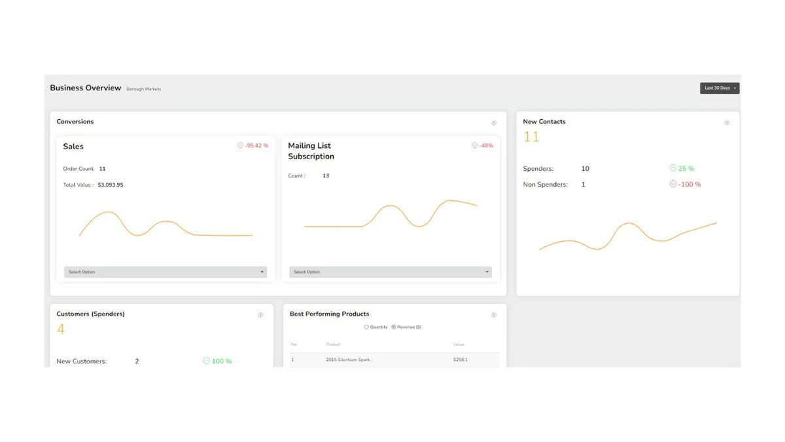785x442 pixels.
Task: Click the New Contacts trend line chart
Action: [x=628, y=236]
